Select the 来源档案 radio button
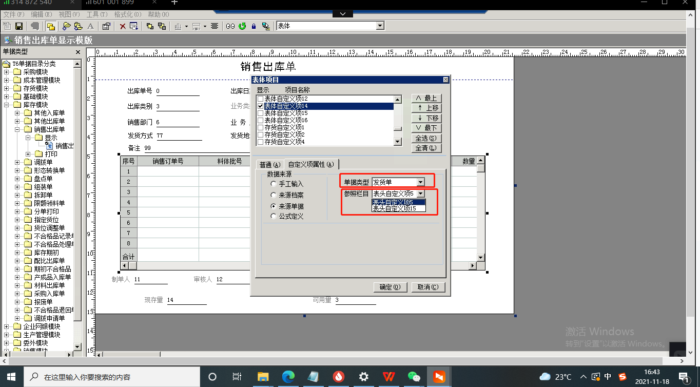700x387 pixels. [x=274, y=195]
